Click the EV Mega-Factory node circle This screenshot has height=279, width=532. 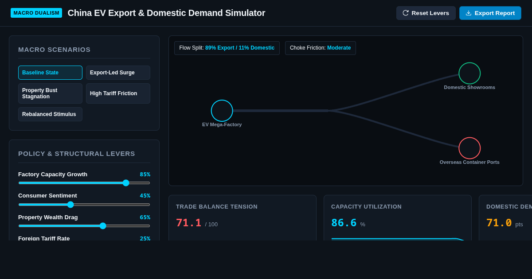click(x=222, y=111)
